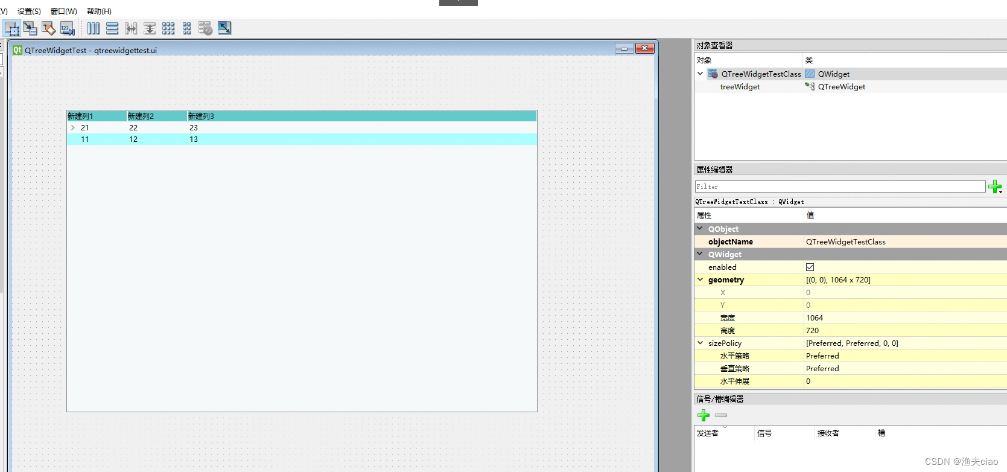This screenshot has height=472, width=1007.
Task: Click cell 22 in the tree widget
Action: 133,127
